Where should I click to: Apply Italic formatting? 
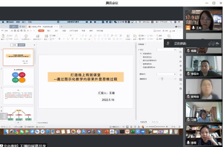tap(64, 39)
